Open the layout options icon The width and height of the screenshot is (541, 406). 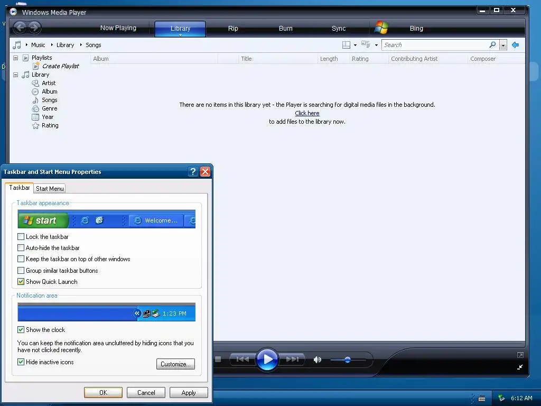[x=346, y=45]
